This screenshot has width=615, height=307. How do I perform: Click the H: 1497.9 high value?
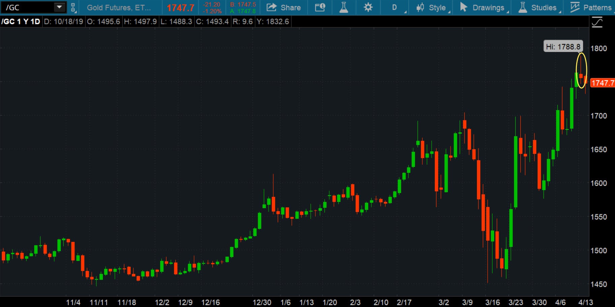[x=140, y=22]
